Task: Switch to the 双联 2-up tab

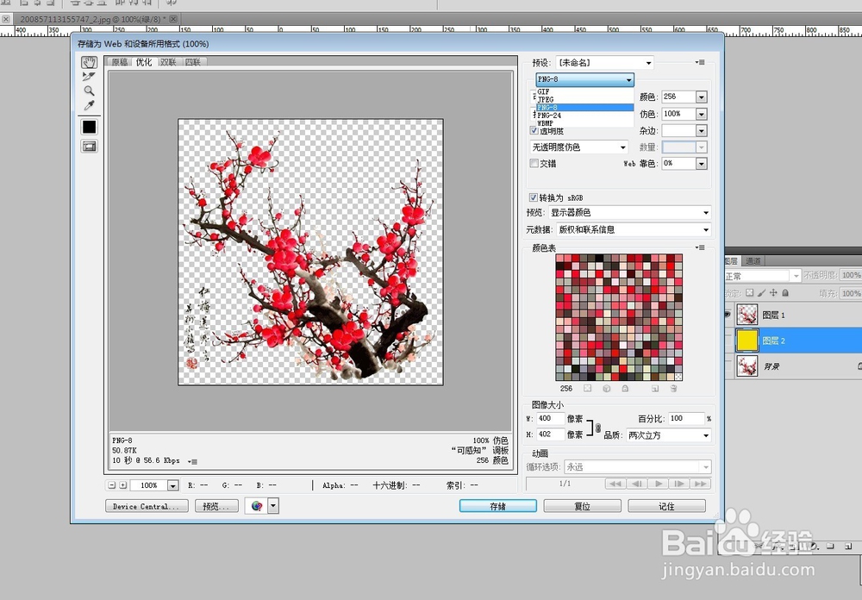Action: click(168, 62)
